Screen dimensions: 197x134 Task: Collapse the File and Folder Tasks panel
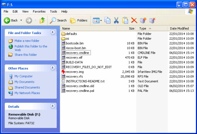[x=52, y=32]
